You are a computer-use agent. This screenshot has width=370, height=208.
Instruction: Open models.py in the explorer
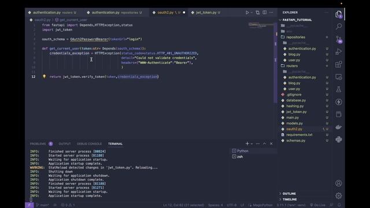294,123
